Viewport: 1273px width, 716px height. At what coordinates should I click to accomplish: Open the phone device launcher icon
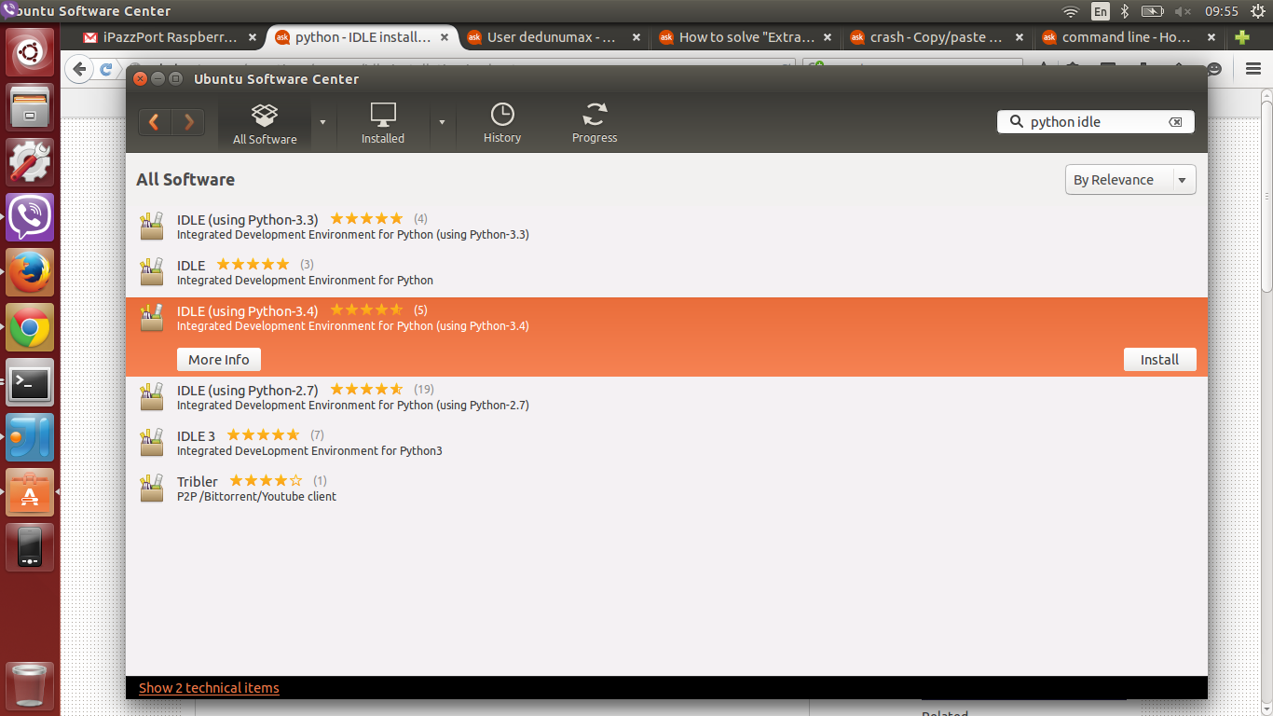(x=30, y=547)
